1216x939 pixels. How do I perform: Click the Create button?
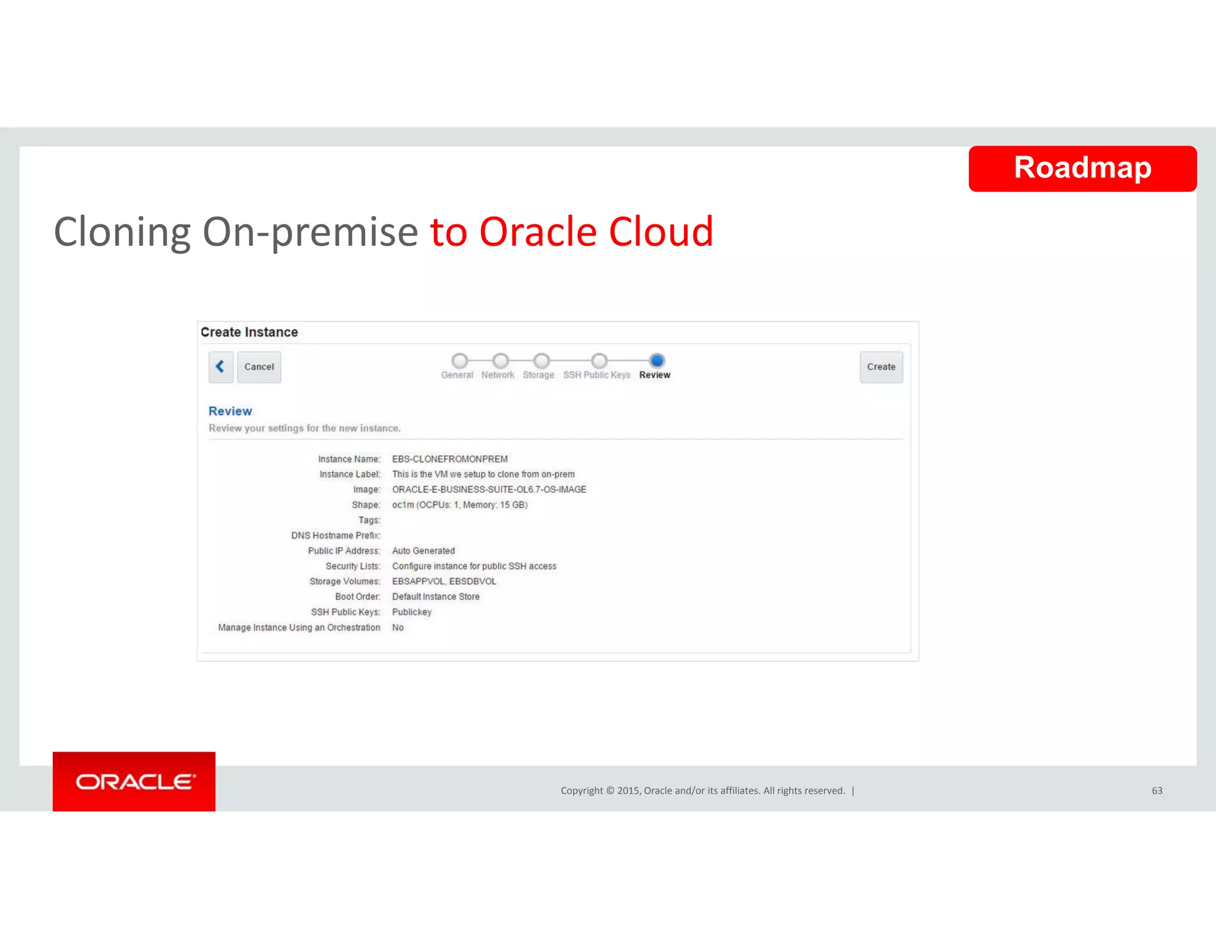[881, 367]
